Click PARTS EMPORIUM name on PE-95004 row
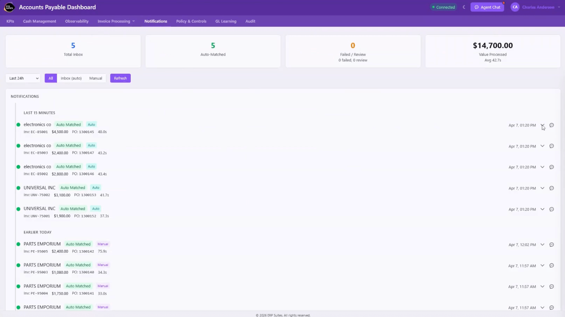 coord(42,286)
